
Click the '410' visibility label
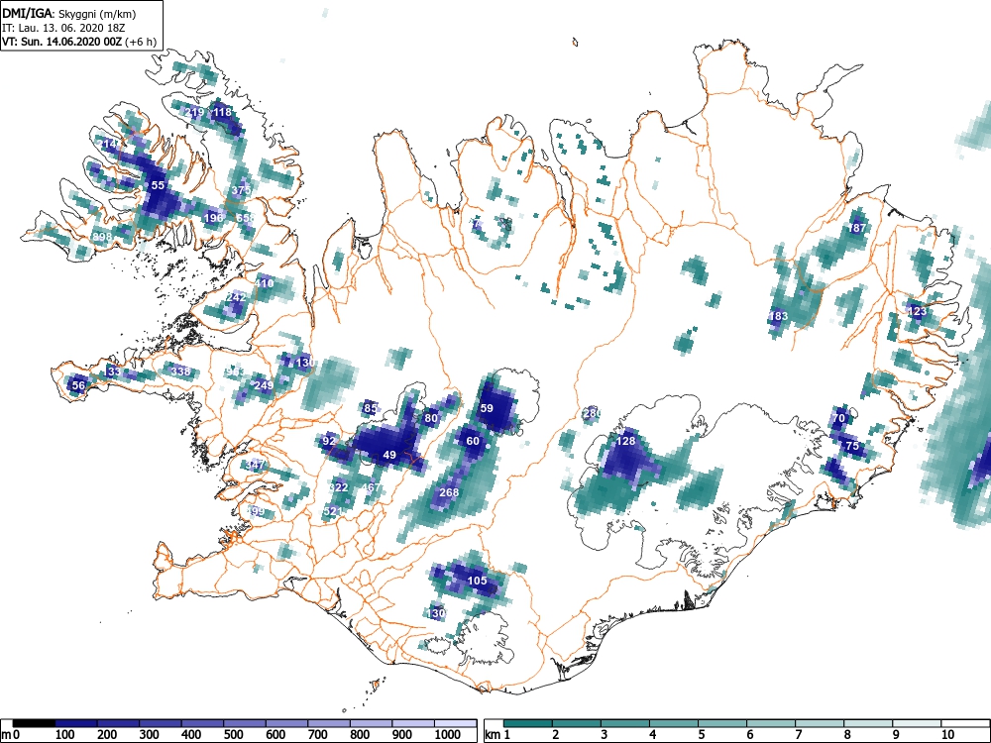point(265,283)
